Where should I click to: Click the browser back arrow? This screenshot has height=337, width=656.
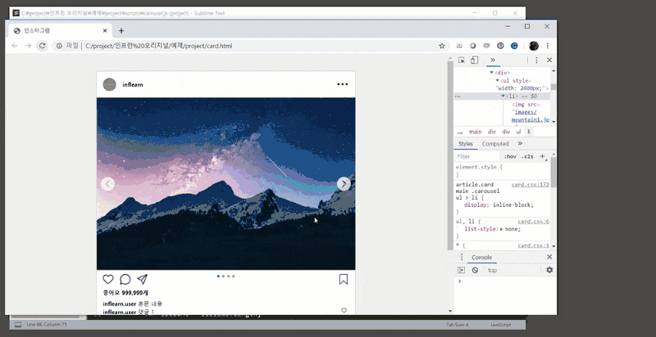15,46
